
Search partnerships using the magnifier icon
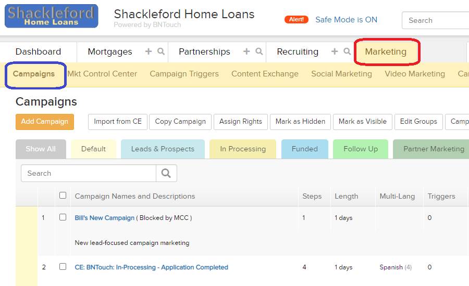(259, 51)
